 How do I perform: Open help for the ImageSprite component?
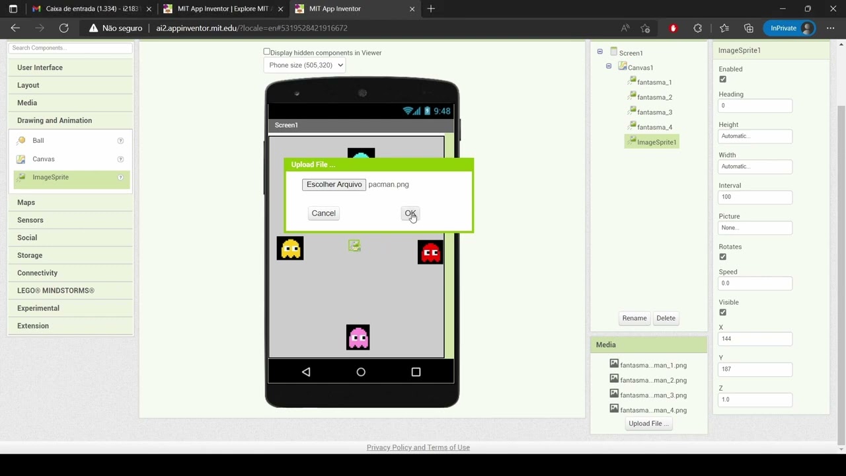click(120, 177)
